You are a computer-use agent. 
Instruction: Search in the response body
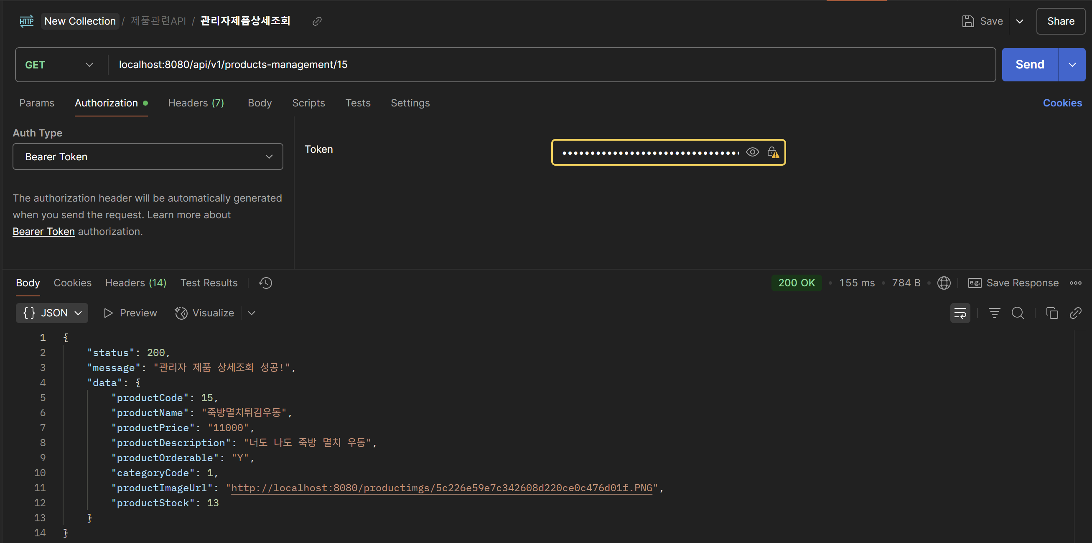tap(1018, 313)
